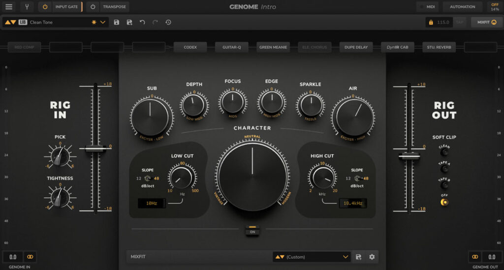Select the CLEAN soft clip mode
Screen dimensions: 504x270
[x=444, y=152]
